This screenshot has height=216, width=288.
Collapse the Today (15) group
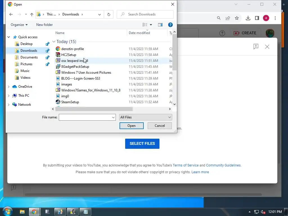tap(54, 42)
